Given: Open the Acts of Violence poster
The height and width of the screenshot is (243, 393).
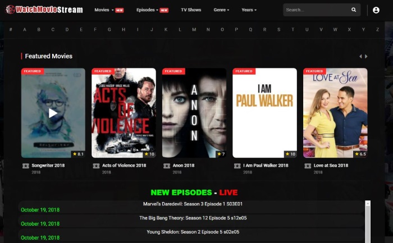Looking at the screenshot, I should click(124, 113).
